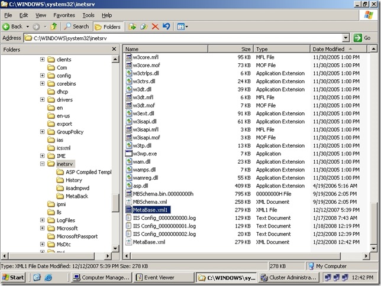The width and height of the screenshot is (381, 286).
Task: Open the View menu
Action: 41,15
